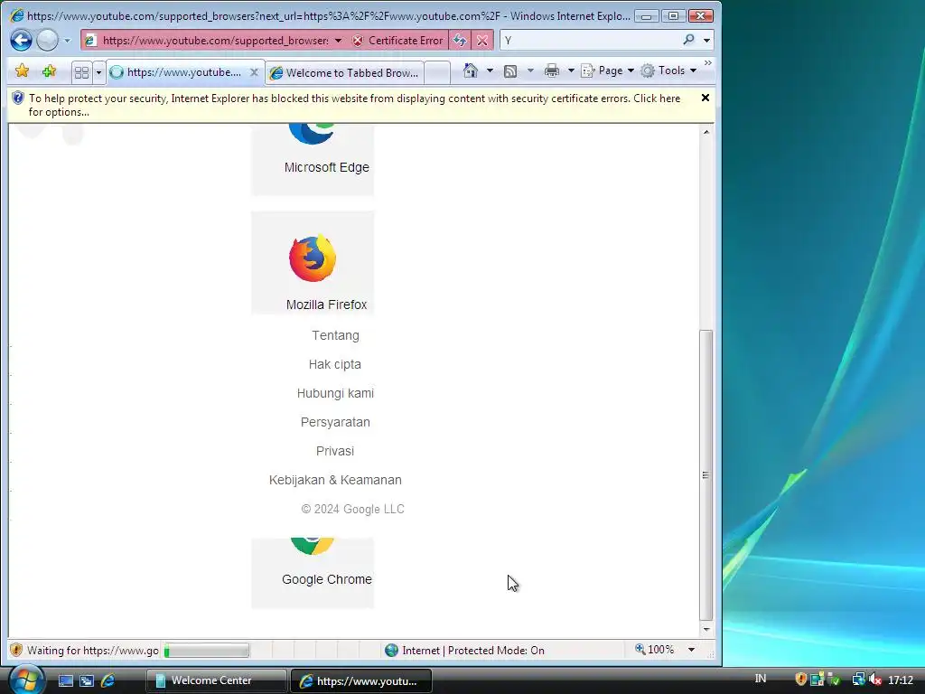Open the tab list dropdown arrow
The width and height of the screenshot is (925, 694).
pyautogui.click(x=98, y=72)
